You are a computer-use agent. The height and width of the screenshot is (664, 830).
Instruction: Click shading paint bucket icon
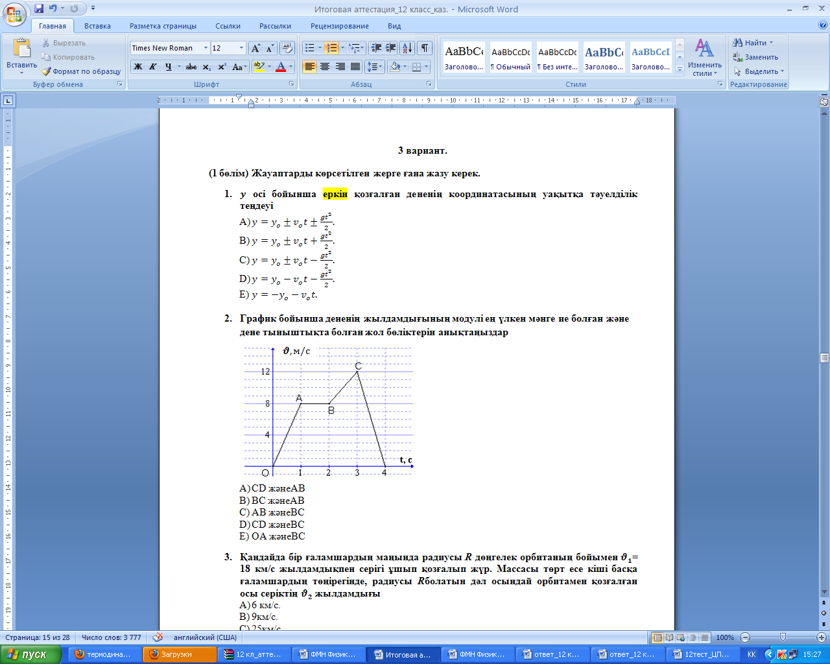394,67
